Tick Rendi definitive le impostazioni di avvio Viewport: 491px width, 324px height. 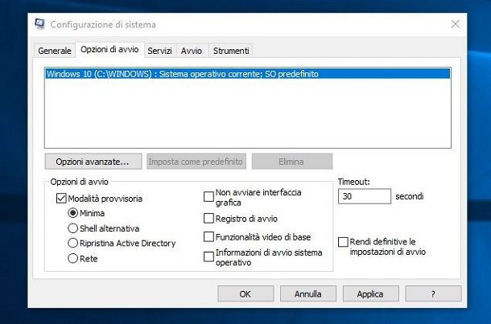point(343,242)
